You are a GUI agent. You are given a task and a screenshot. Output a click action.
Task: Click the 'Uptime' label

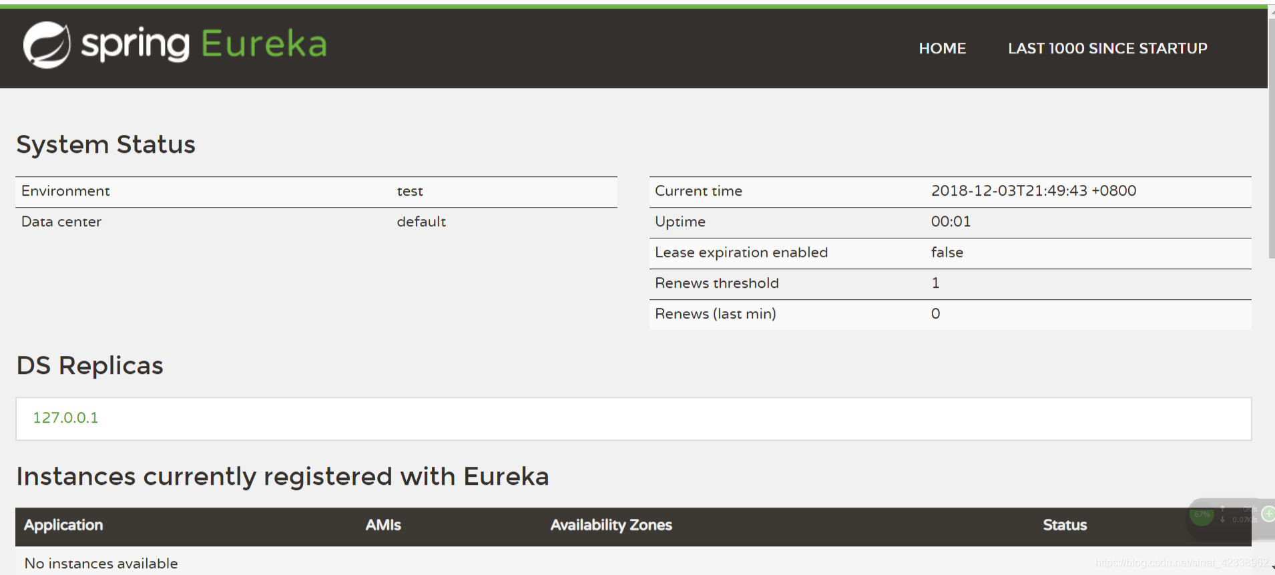coord(680,222)
